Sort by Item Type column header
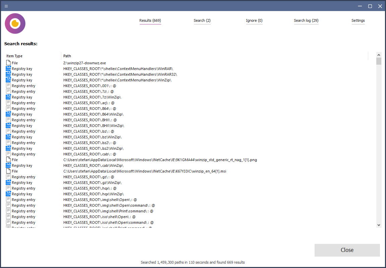Viewport: 386px width, 268px height. [x=14, y=56]
